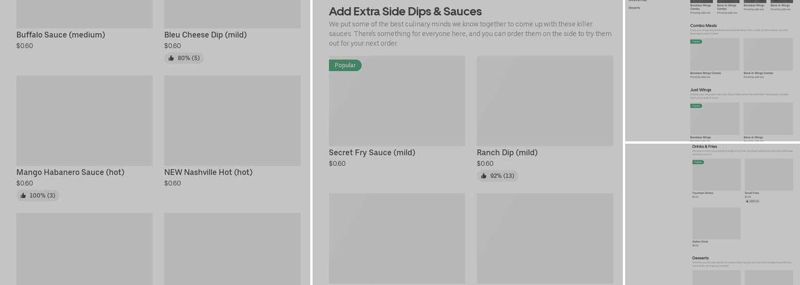Click Popular badge in Just Wings section
800x285 pixels.
696,106
